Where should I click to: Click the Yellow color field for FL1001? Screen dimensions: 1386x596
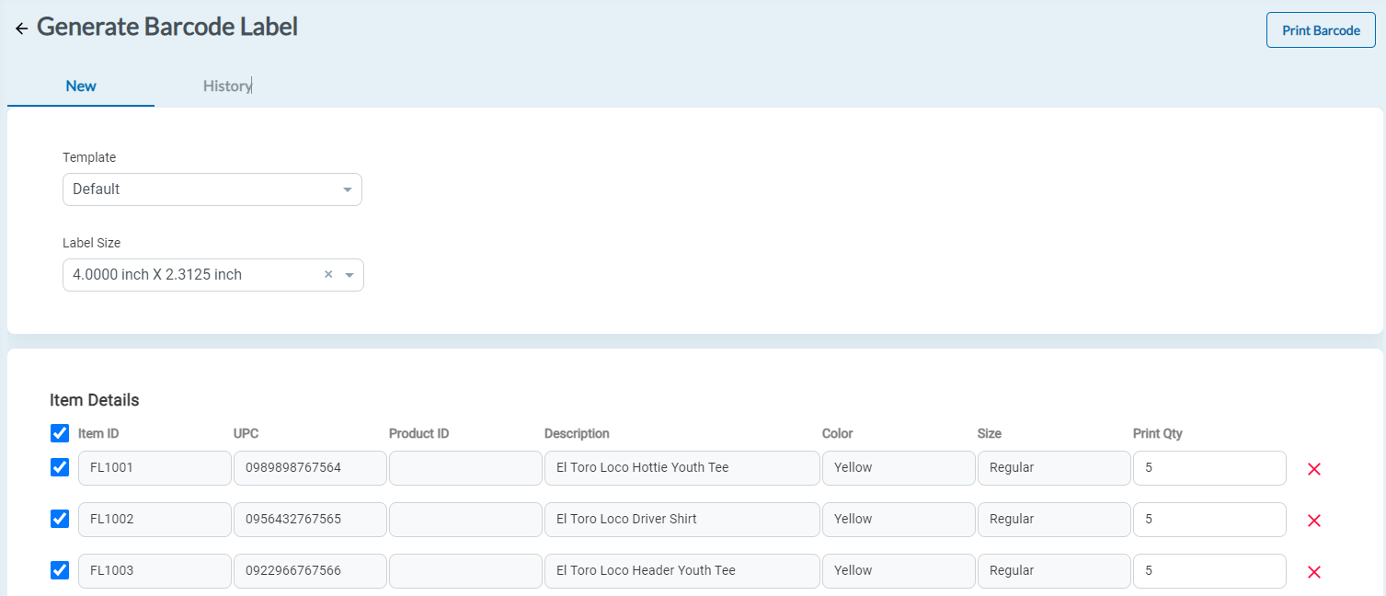pos(899,468)
